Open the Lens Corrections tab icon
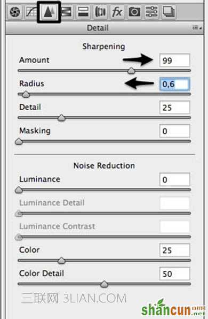Viewport: 208px width, 319px height. coord(100,12)
